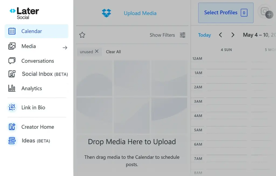Click Drop Media Here to Upload area
The height and width of the screenshot is (176, 276).
132,142
